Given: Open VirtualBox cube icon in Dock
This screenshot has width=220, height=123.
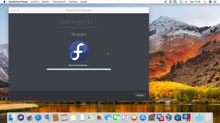Looking at the screenshot, I should [169, 117].
